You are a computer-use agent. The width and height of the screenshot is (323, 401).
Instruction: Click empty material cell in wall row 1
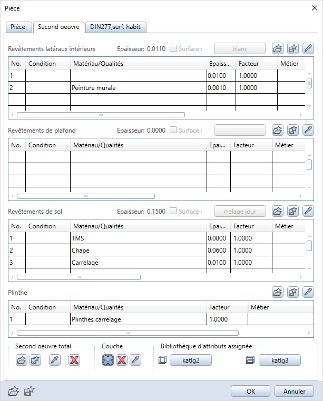pyautogui.click(x=139, y=75)
